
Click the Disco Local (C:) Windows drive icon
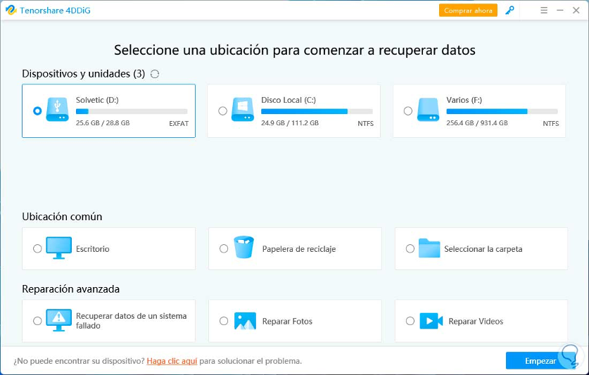[x=243, y=110]
